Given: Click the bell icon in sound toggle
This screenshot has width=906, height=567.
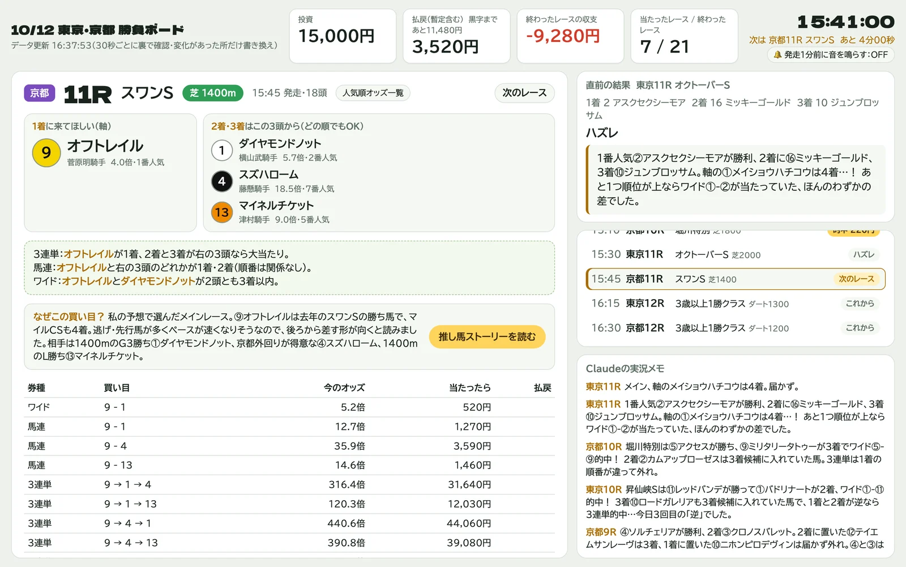Looking at the screenshot, I should 777,54.
